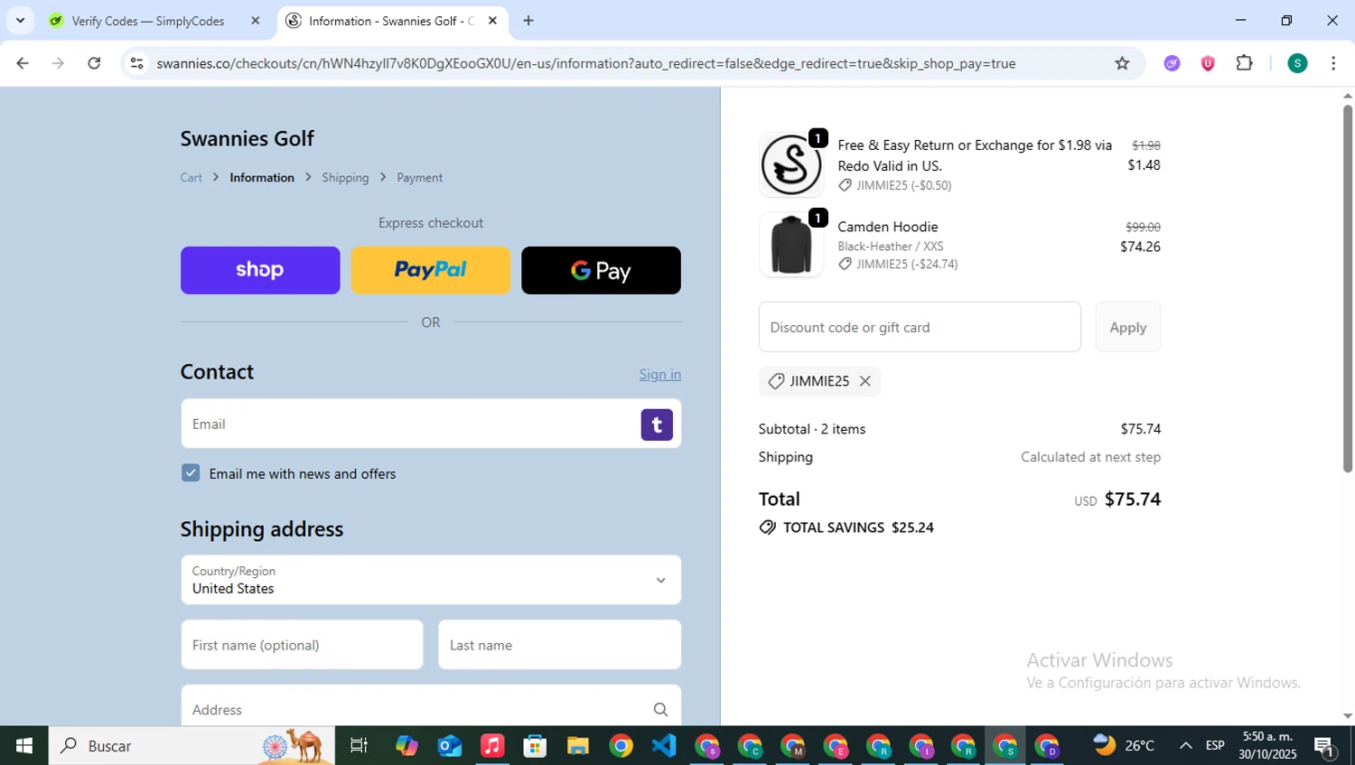
Task: Remove the JIMMIE25 discount code
Action: point(865,381)
